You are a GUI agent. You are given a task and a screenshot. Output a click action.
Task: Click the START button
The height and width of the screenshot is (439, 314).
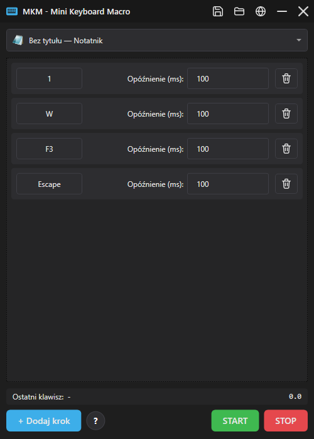tap(235, 421)
